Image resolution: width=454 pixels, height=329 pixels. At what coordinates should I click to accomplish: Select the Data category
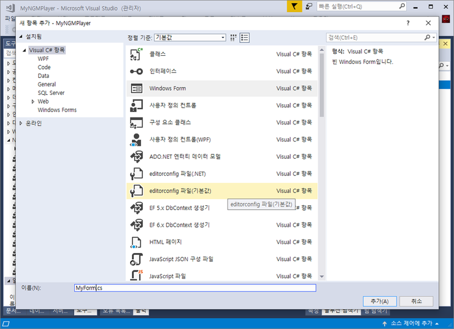pos(44,76)
